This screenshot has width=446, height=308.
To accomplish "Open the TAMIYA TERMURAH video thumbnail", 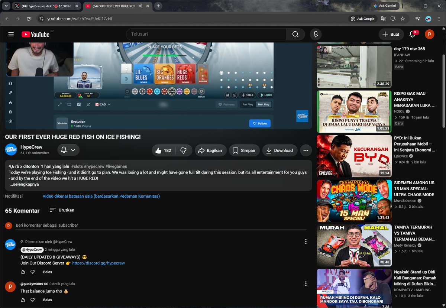I will pyautogui.click(x=354, y=245).
